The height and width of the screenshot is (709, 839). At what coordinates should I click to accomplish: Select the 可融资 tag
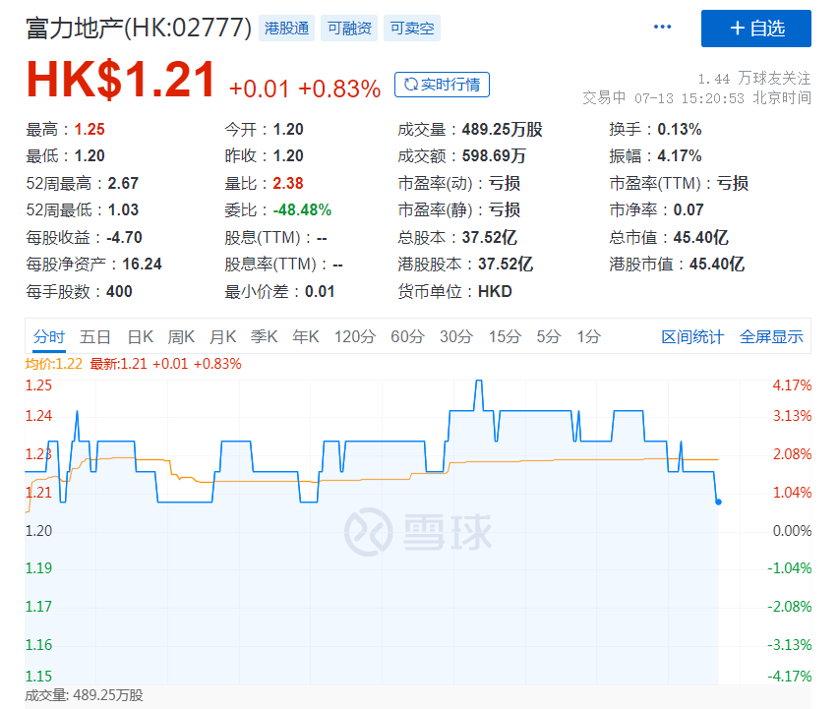(x=349, y=29)
